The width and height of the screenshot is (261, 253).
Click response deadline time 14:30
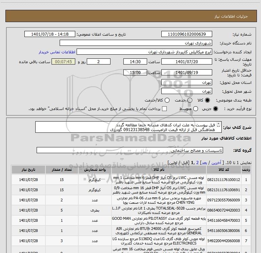click(x=135, y=61)
